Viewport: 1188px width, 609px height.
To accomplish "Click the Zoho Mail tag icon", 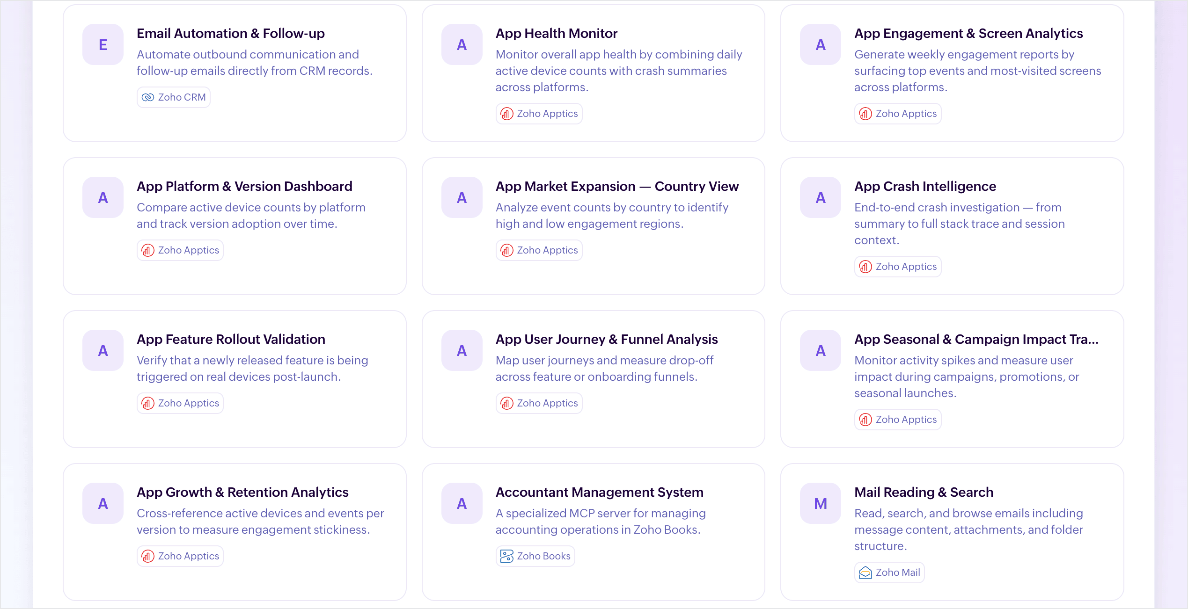I will tap(865, 573).
